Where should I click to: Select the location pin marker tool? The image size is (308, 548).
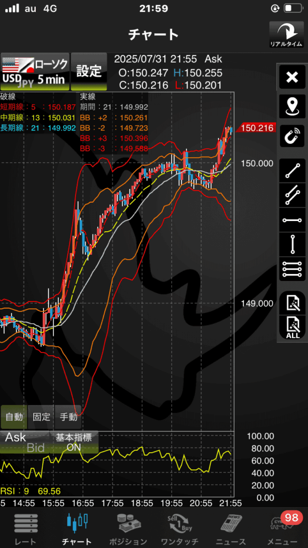292,106
